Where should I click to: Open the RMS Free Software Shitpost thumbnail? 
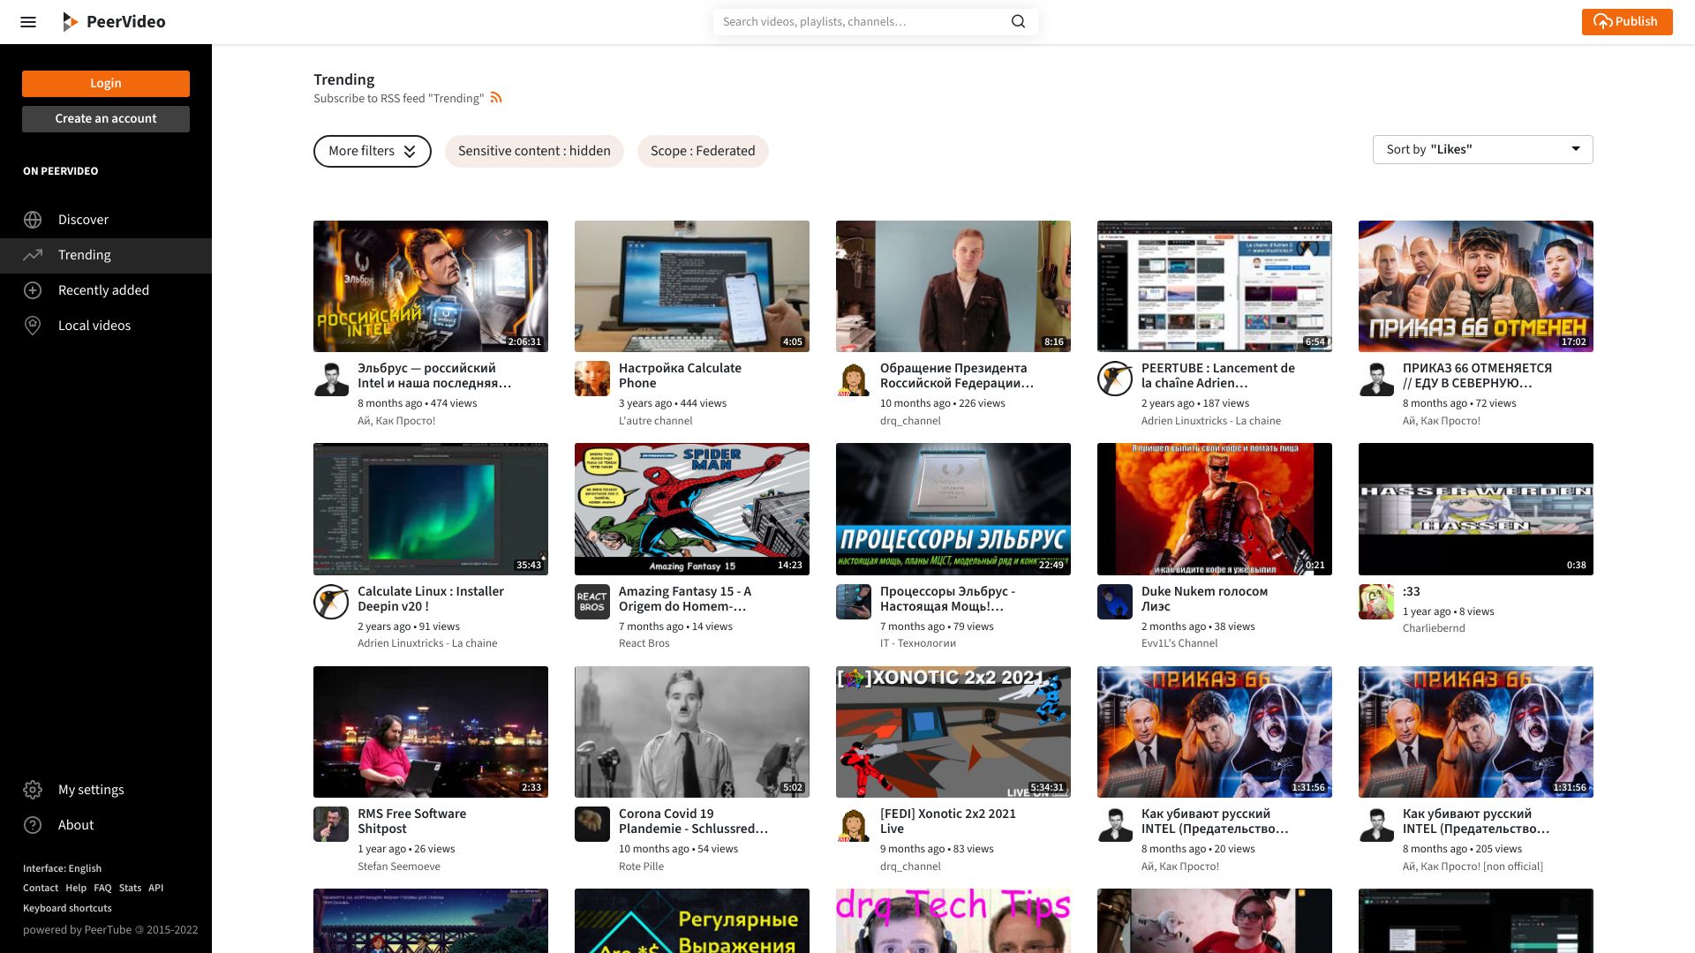[431, 732]
